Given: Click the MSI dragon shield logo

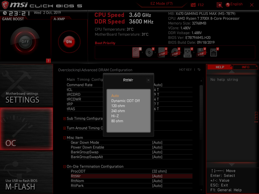Looking at the screenshot, I should click(x=5, y=5).
